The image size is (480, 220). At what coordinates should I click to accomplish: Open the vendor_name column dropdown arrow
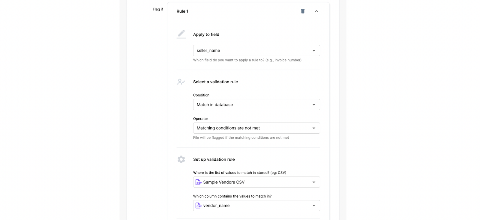[314, 206]
